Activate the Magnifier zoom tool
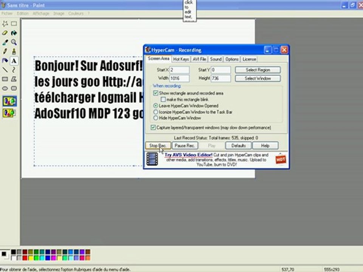363x272 pixels. click(14, 42)
